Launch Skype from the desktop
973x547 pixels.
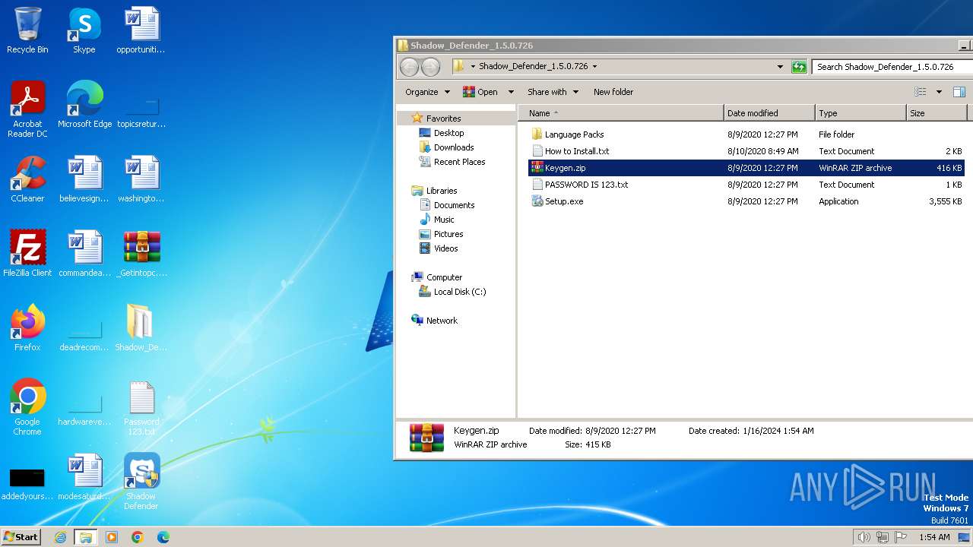(84, 30)
